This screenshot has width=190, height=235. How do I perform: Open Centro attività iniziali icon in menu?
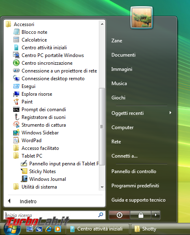pyautogui.click(x=16, y=48)
